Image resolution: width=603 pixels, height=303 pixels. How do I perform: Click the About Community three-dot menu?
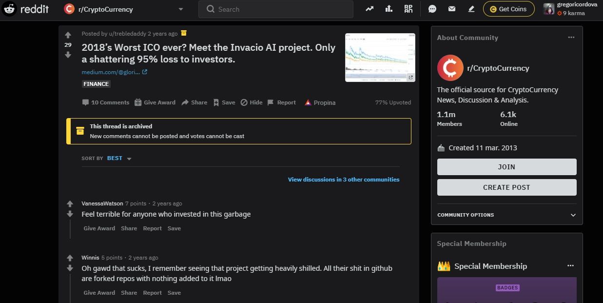[x=571, y=38]
